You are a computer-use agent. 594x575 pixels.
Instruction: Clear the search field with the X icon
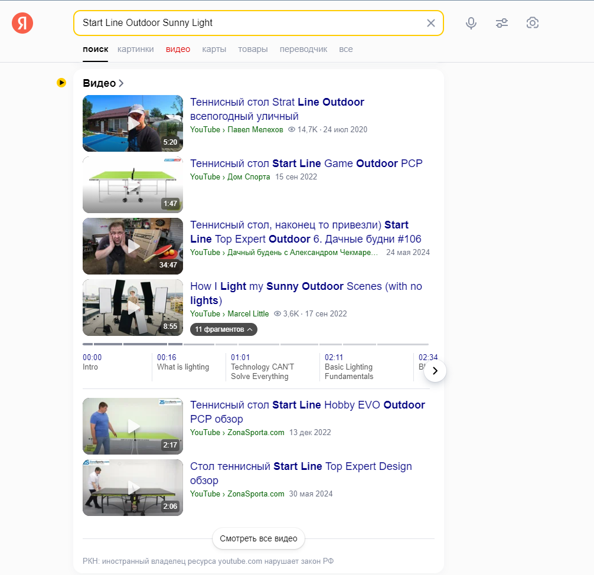pos(430,23)
